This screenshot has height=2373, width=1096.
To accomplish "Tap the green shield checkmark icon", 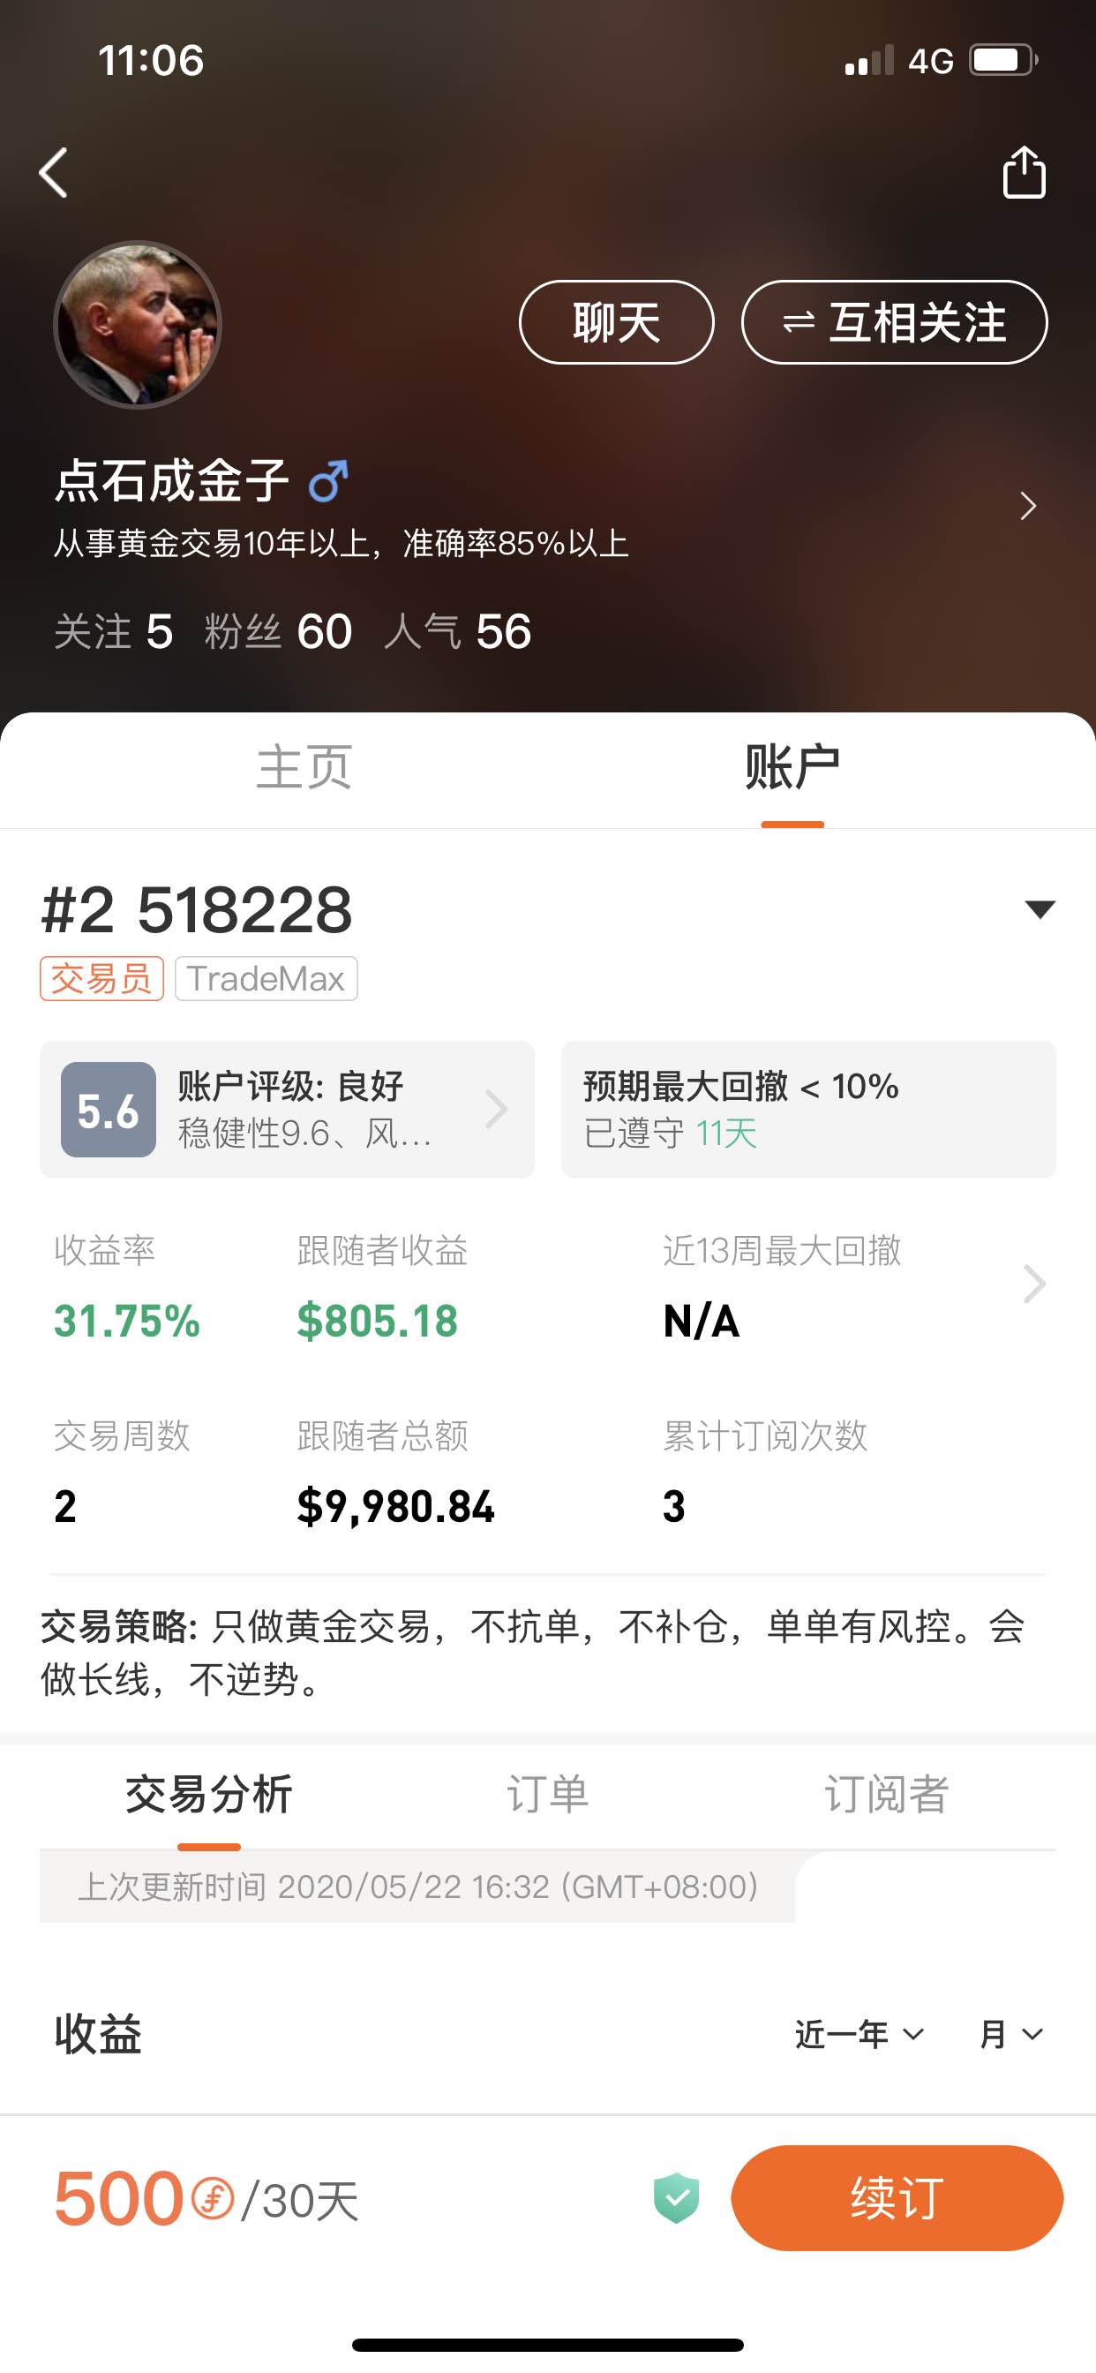I will tap(676, 2197).
